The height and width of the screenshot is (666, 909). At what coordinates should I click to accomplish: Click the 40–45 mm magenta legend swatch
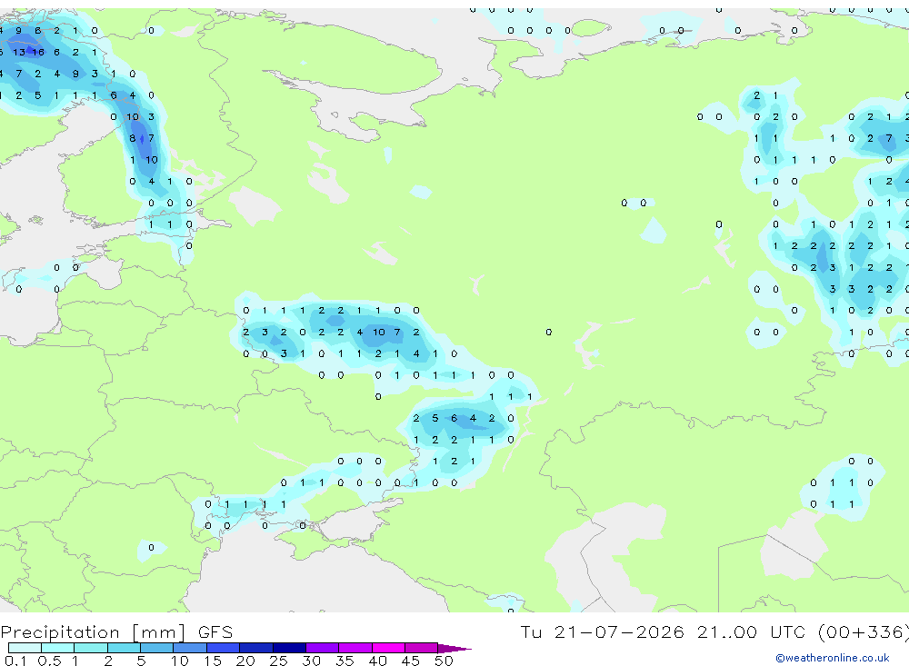388,648
